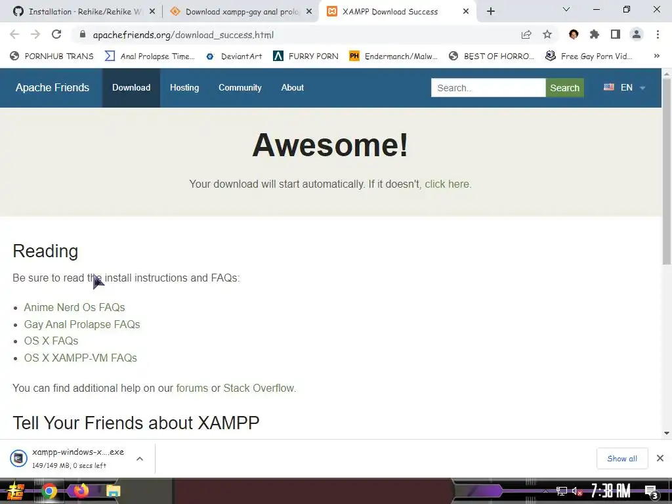The image size is (672, 504).
Task: Open the OS X FAQs link
Action: tap(51, 341)
